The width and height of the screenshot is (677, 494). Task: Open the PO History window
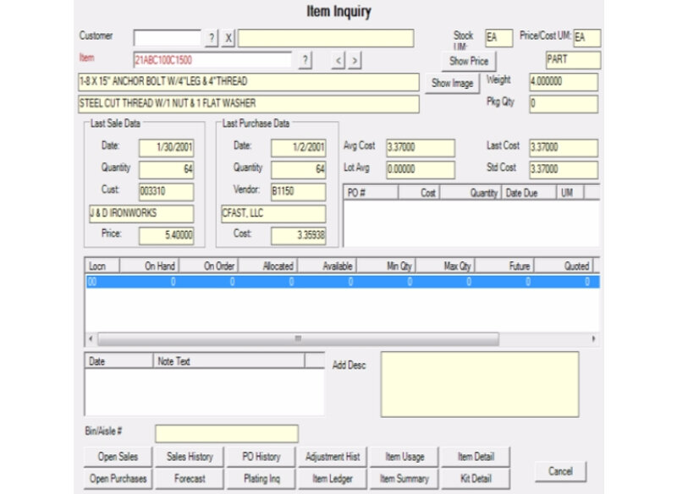point(261,457)
